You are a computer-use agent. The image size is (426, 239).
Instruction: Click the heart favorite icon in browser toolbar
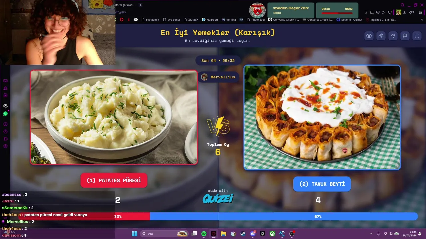[x=390, y=12]
